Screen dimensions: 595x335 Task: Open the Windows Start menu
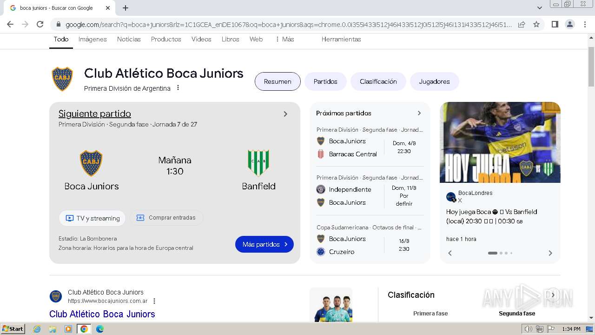13,329
